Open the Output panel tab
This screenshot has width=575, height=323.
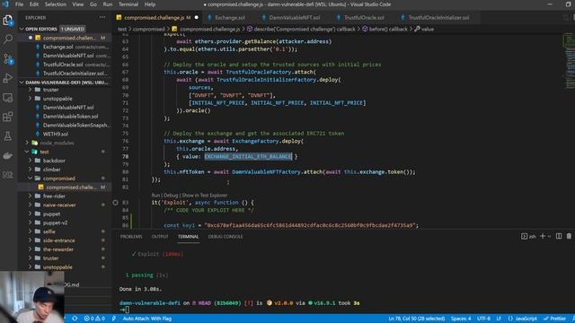160,237
